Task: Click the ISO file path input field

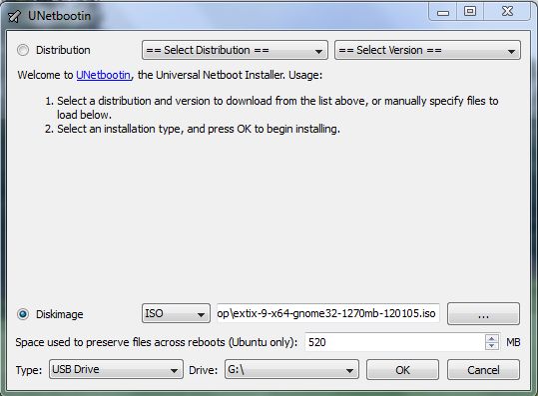Action: click(x=327, y=313)
